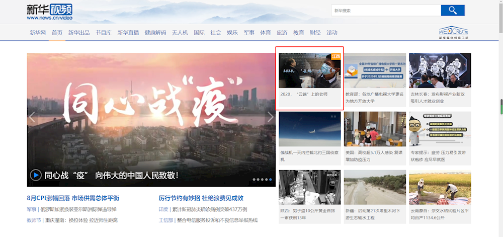The image size is (503, 237).
Task: Switch to the 无人机 nav item
Action: [x=180, y=33]
